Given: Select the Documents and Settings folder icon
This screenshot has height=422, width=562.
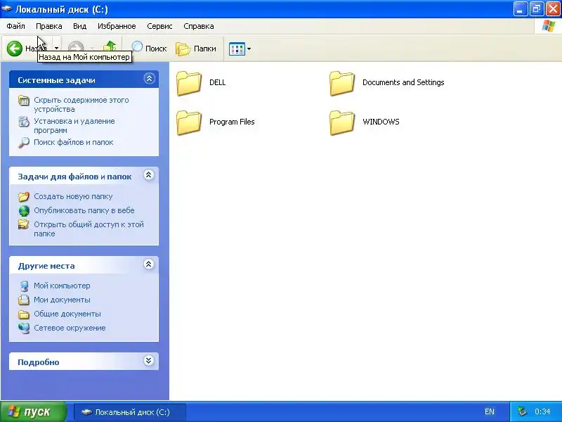Looking at the screenshot, I should tap(342, 83).
